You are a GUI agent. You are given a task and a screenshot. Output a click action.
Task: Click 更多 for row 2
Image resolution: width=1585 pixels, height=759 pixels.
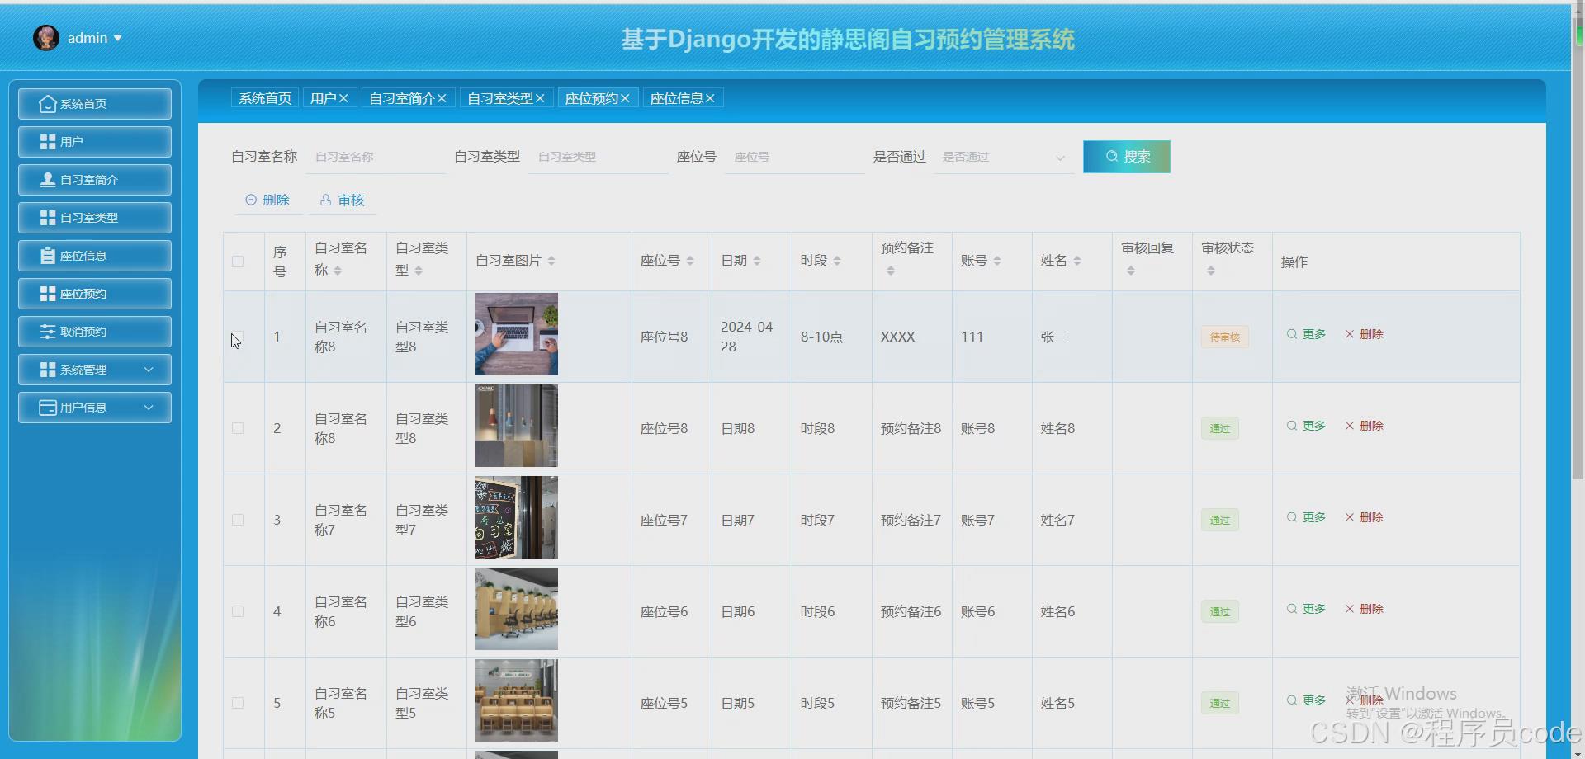[1306, 426]
